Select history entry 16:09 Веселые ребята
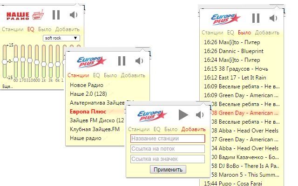This screenshot has height=186, width=298. (242, 86)
